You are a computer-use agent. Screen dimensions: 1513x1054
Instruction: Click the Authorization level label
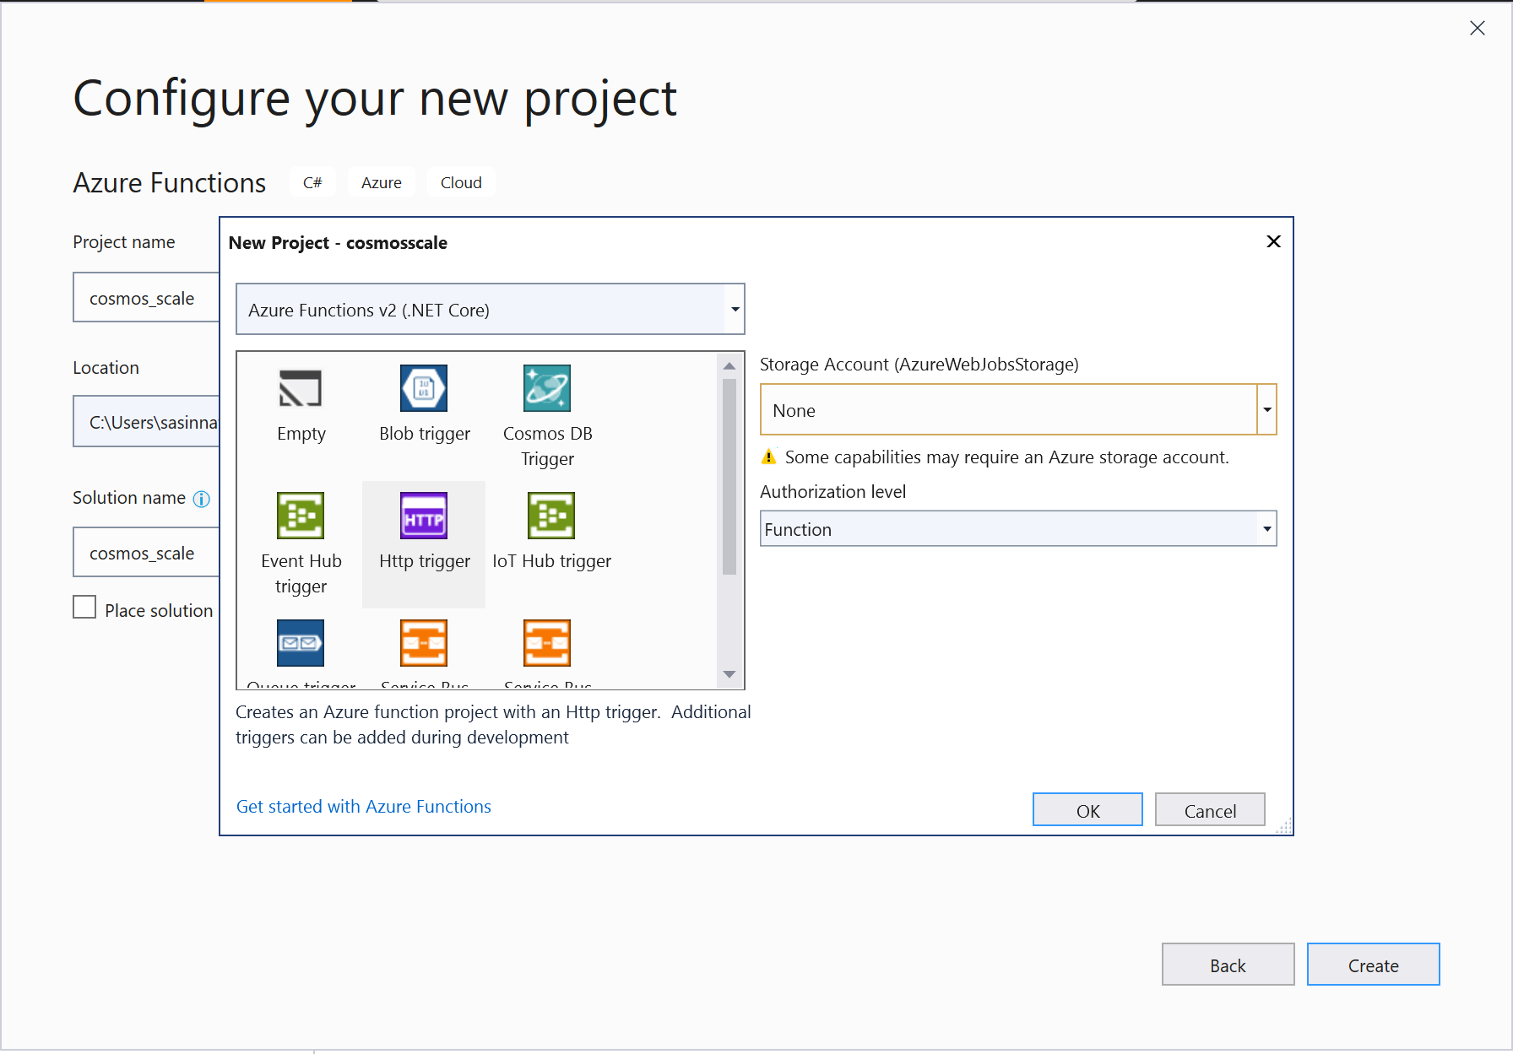832,491
